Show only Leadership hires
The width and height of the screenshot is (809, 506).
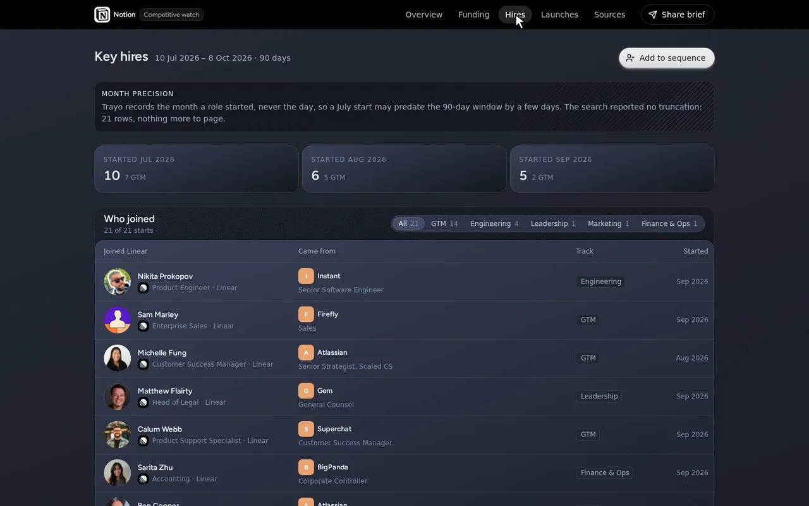pyautogui.click(x=553, y=224)
